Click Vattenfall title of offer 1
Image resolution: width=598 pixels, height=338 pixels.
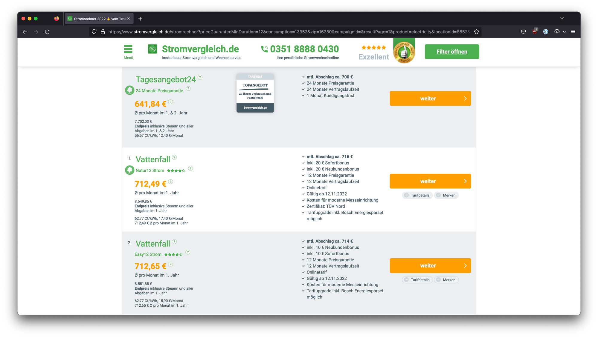(x=153, y=159)
